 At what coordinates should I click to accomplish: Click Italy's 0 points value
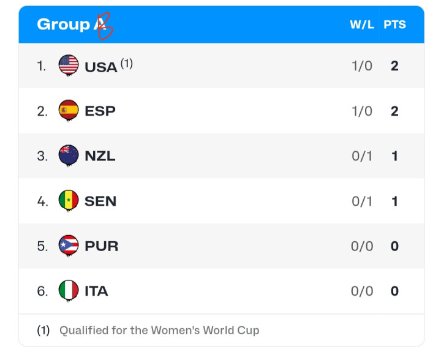[x=394, y=291]
